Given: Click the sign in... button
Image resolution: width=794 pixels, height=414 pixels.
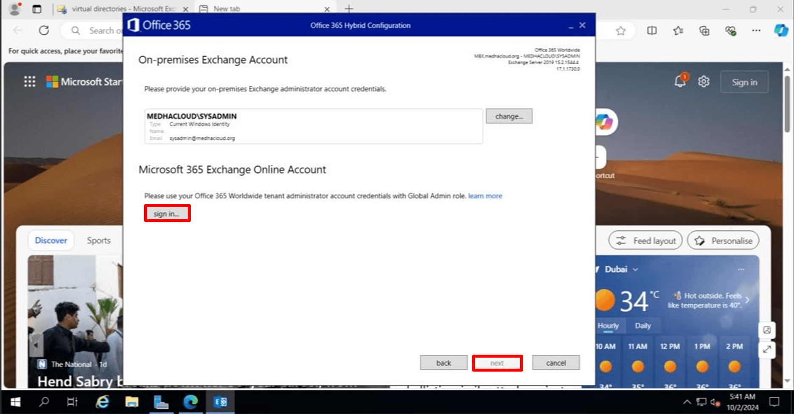Looking at the screenshot, I should (x=167, y=213).
